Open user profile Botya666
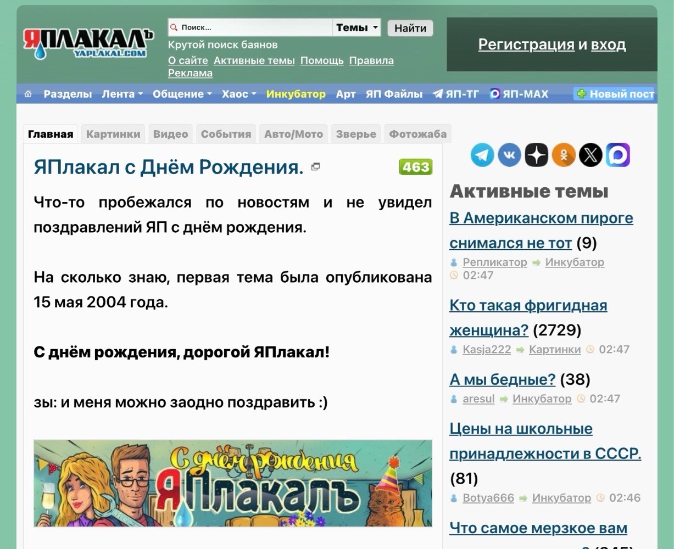The image size is (674, 549). tap(488, 498)
